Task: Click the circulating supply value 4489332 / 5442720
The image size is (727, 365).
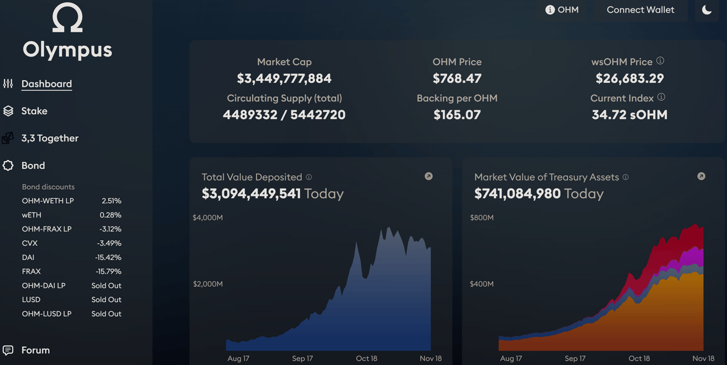Action: coord(284,114)
